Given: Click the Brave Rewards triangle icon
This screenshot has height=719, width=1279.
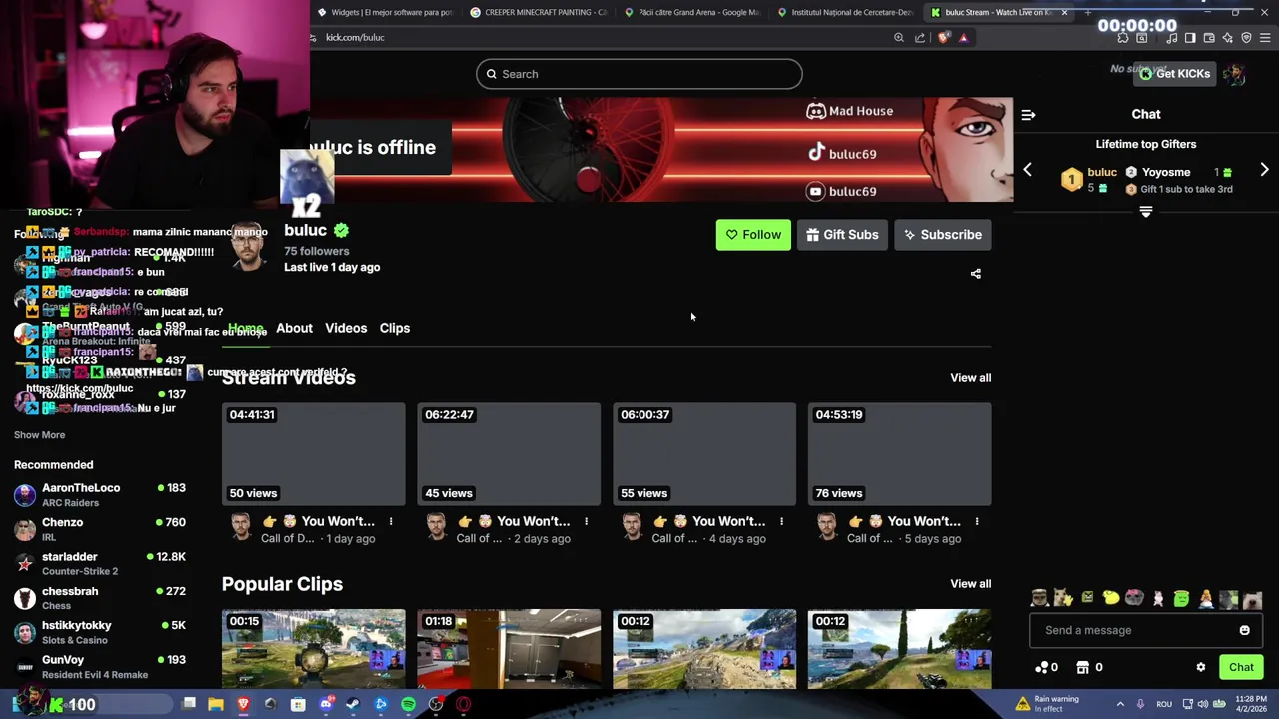Looking at the screenshot, I should coord(963,38).
